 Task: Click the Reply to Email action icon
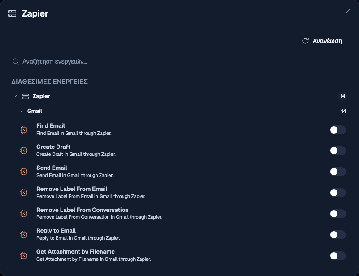click(x=24, y=235)
